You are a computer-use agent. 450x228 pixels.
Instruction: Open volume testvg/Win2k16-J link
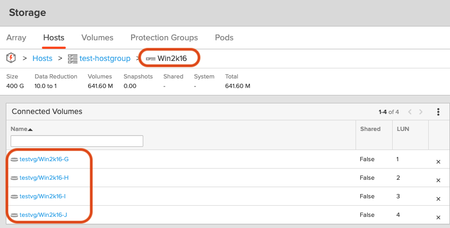[x=44, y=215]
